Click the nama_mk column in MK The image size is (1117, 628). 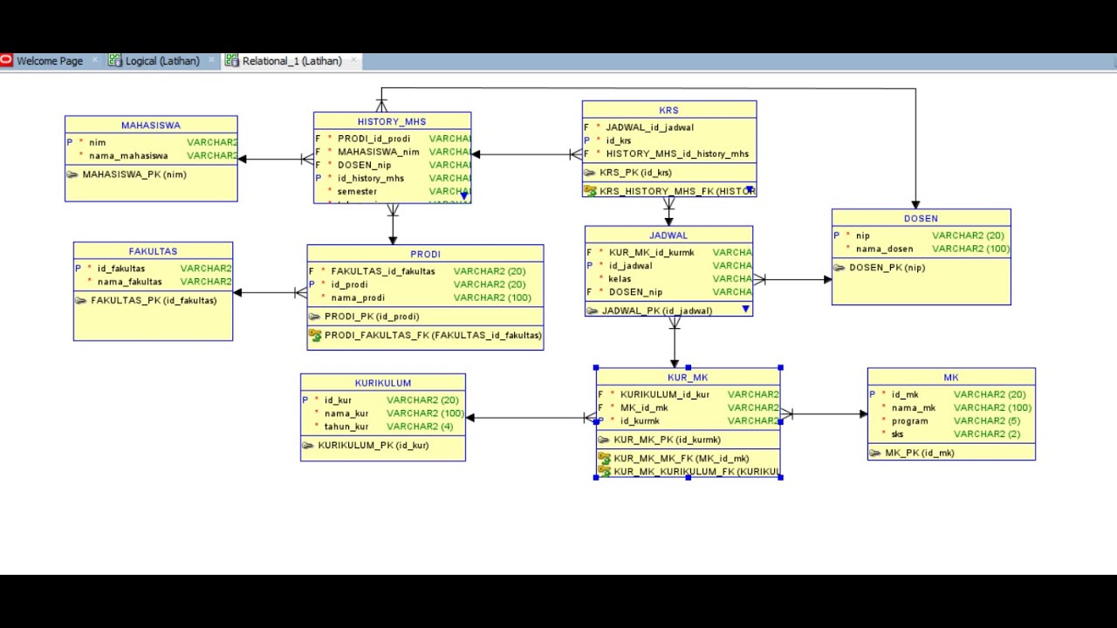[x=913, y=408]
